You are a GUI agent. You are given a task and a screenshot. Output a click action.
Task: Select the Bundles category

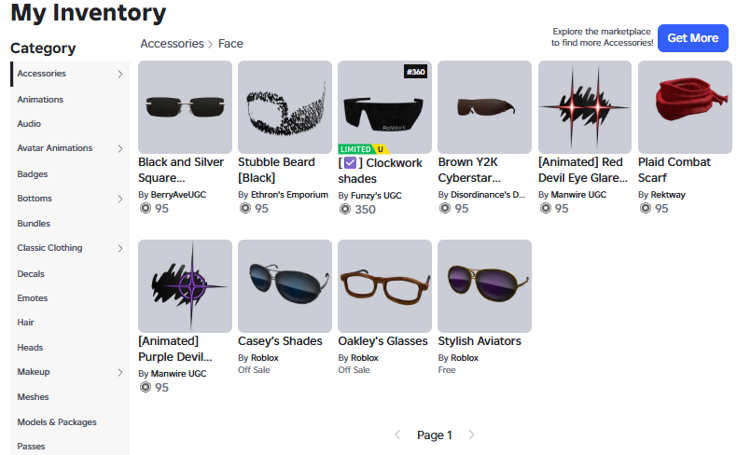tap(34, 224)
